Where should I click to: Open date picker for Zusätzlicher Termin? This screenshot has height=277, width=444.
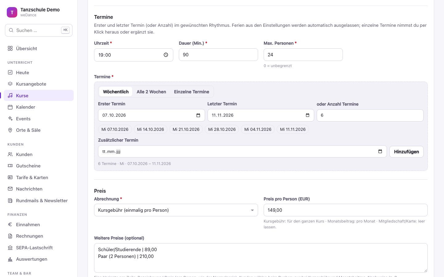pyautogui.click(x=380, y=151)
